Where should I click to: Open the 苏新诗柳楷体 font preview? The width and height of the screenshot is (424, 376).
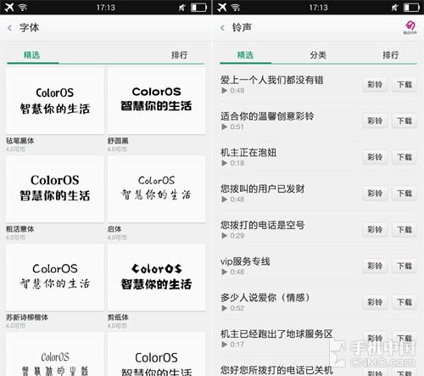[x=55, y=278]
